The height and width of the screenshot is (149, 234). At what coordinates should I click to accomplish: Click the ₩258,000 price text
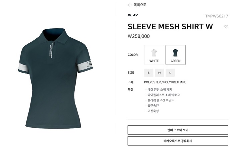(x=139, y=36)
